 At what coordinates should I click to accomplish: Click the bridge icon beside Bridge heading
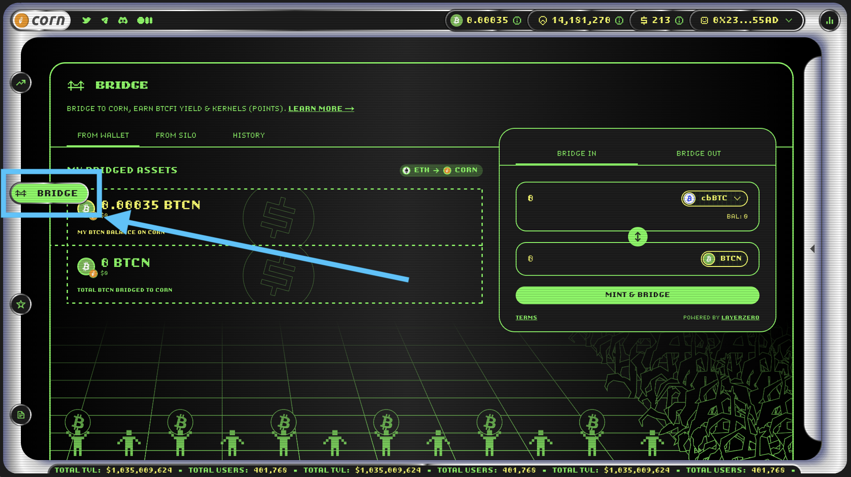76,85
